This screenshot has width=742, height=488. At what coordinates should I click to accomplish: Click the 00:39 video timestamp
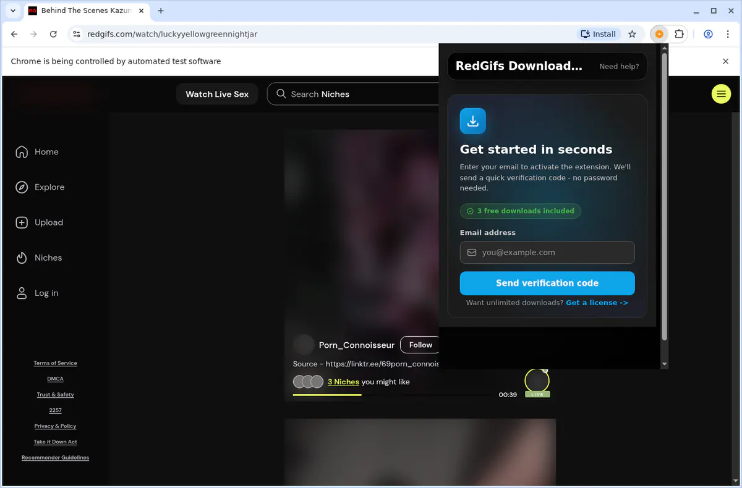point(508,395)
